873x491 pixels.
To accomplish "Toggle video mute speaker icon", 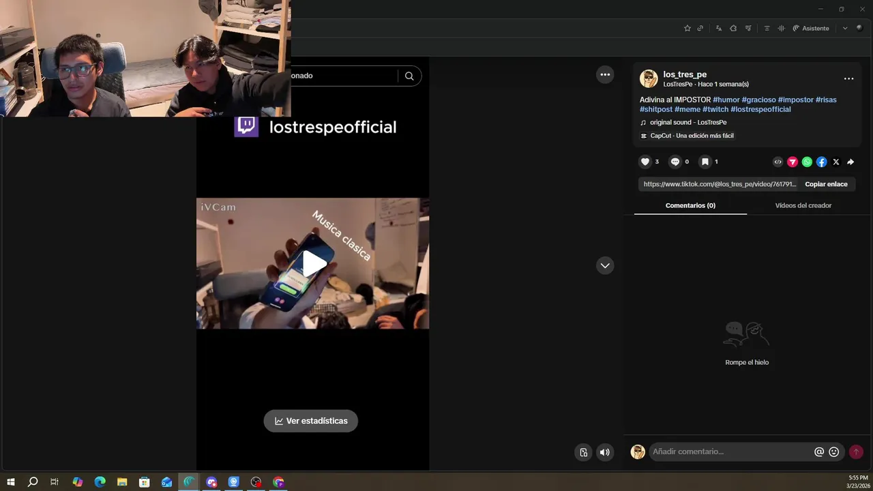I will [604, 451].
